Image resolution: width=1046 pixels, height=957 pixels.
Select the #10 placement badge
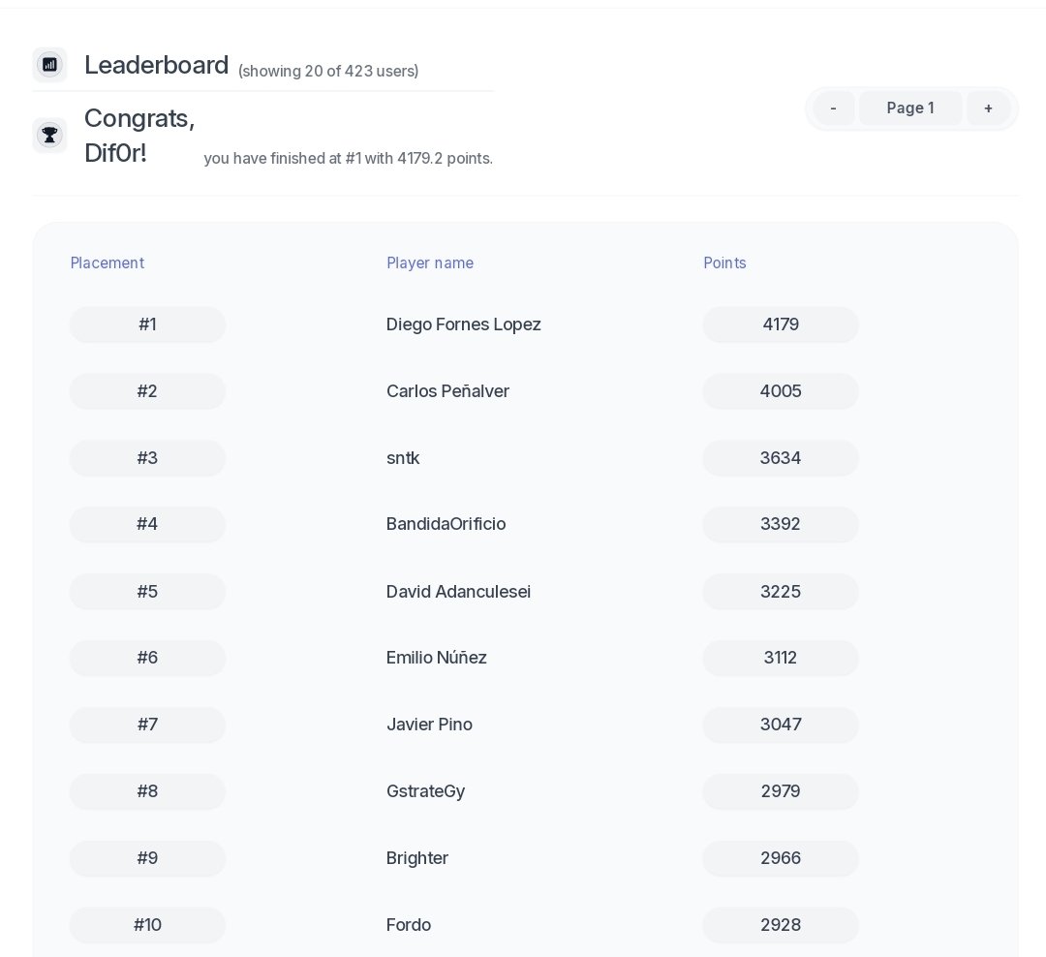point(147,924)
